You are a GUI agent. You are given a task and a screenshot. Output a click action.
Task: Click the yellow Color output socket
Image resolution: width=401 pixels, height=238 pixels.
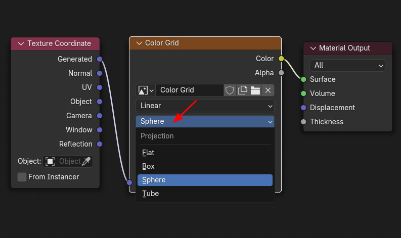[281, 59]
